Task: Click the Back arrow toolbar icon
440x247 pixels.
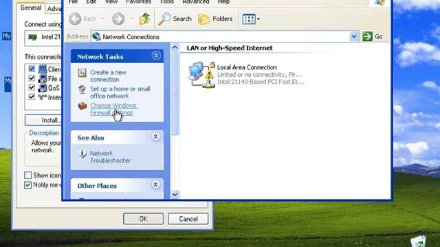Action: tap(75, 19)
